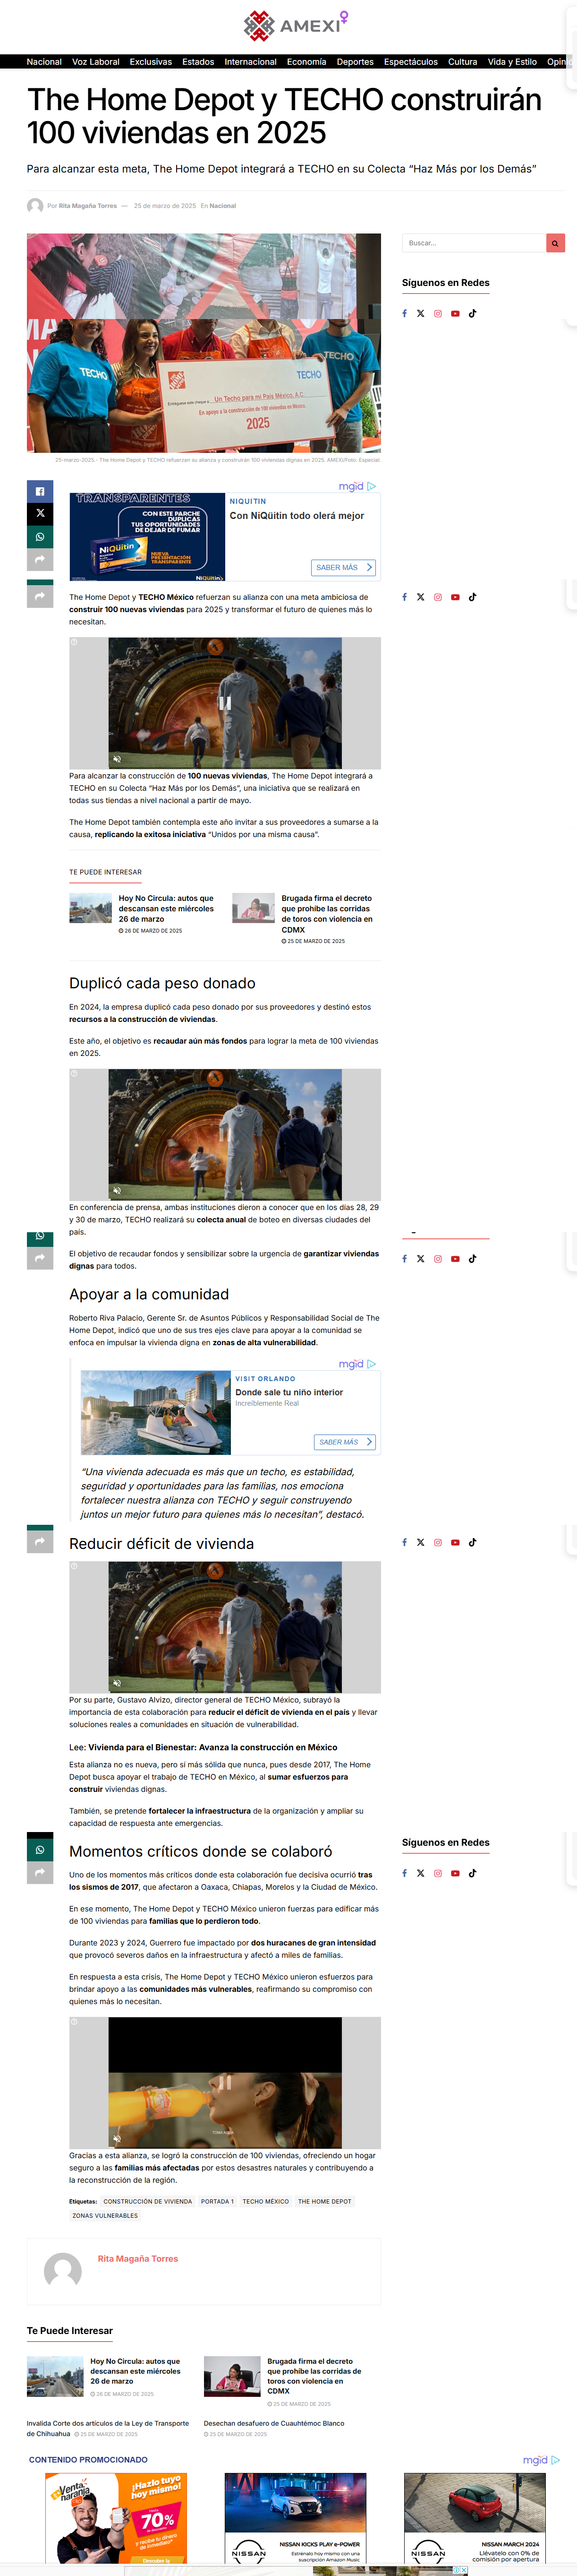Click the CONSTRUCCIÓN DE VIVIENDA tag

click(x=148, y=2201)
